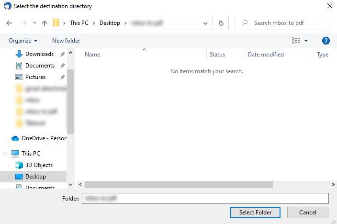The width and height of the screenshot is (337, 224).
Task: Click the Folder name input field
Action: (205, 198)
